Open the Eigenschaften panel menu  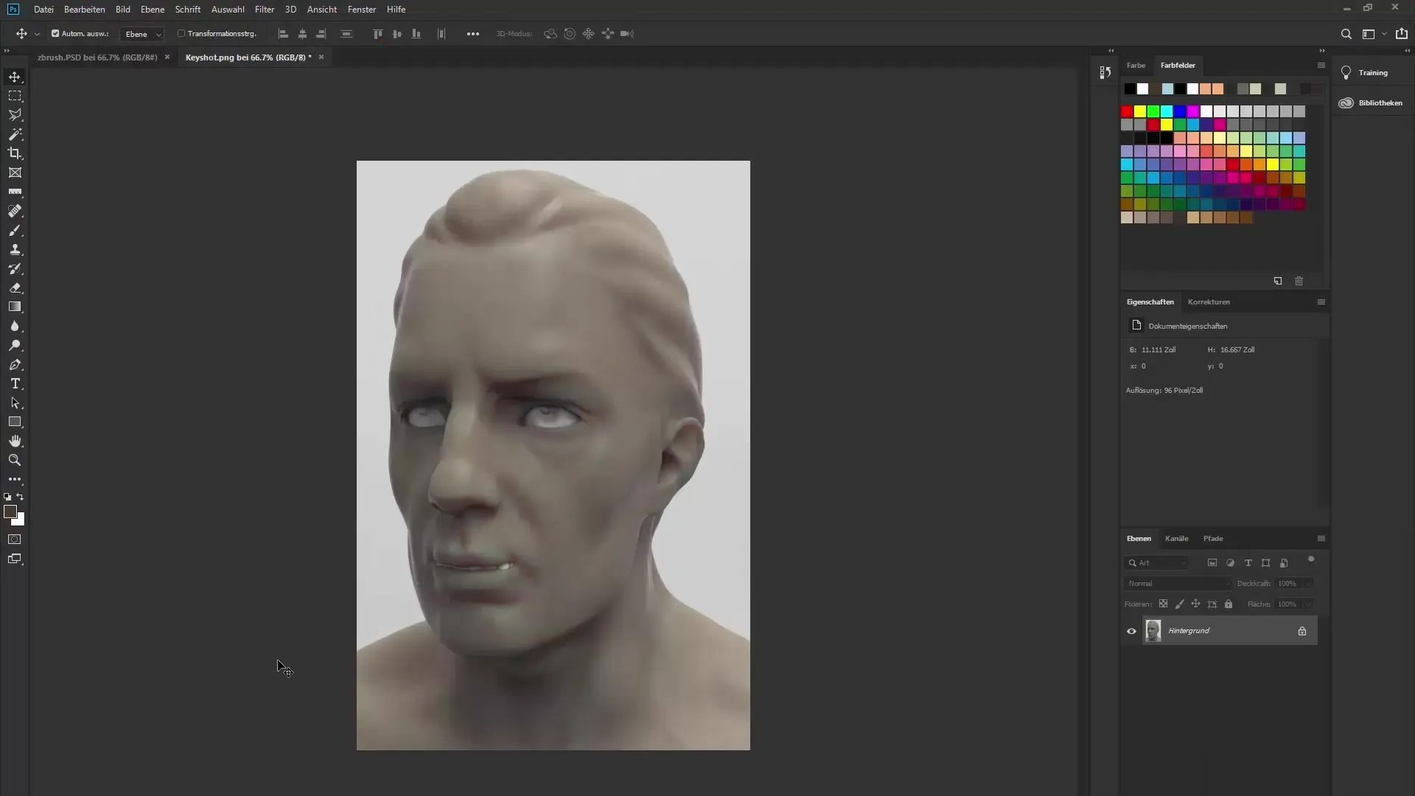tap(1321, 301)
